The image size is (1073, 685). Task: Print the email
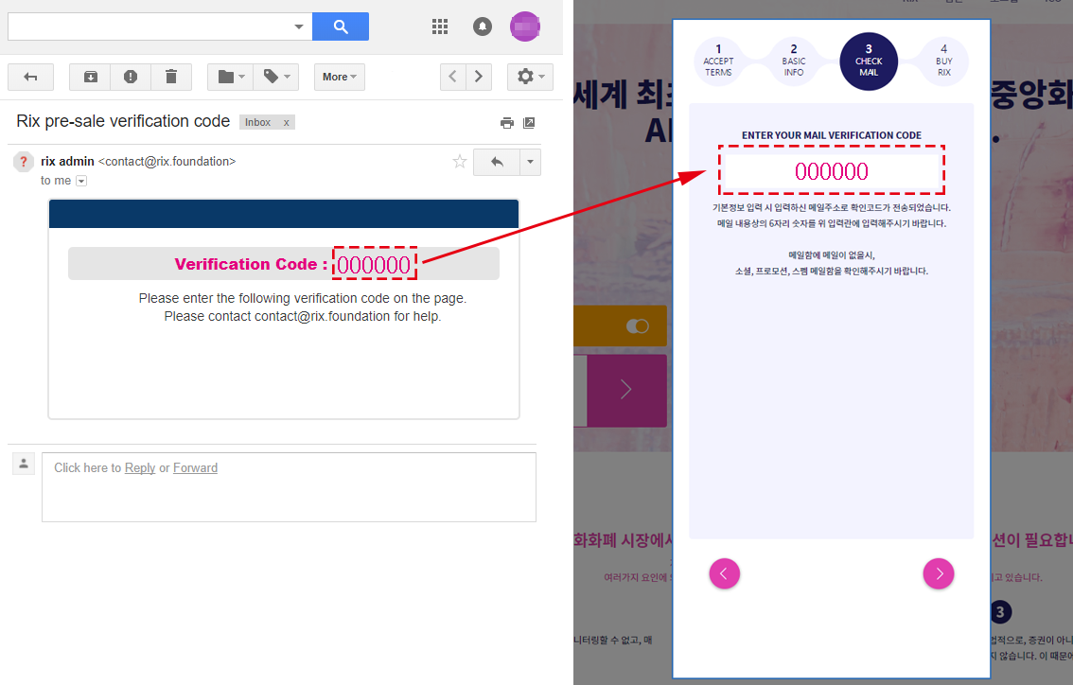click(507, 122)
